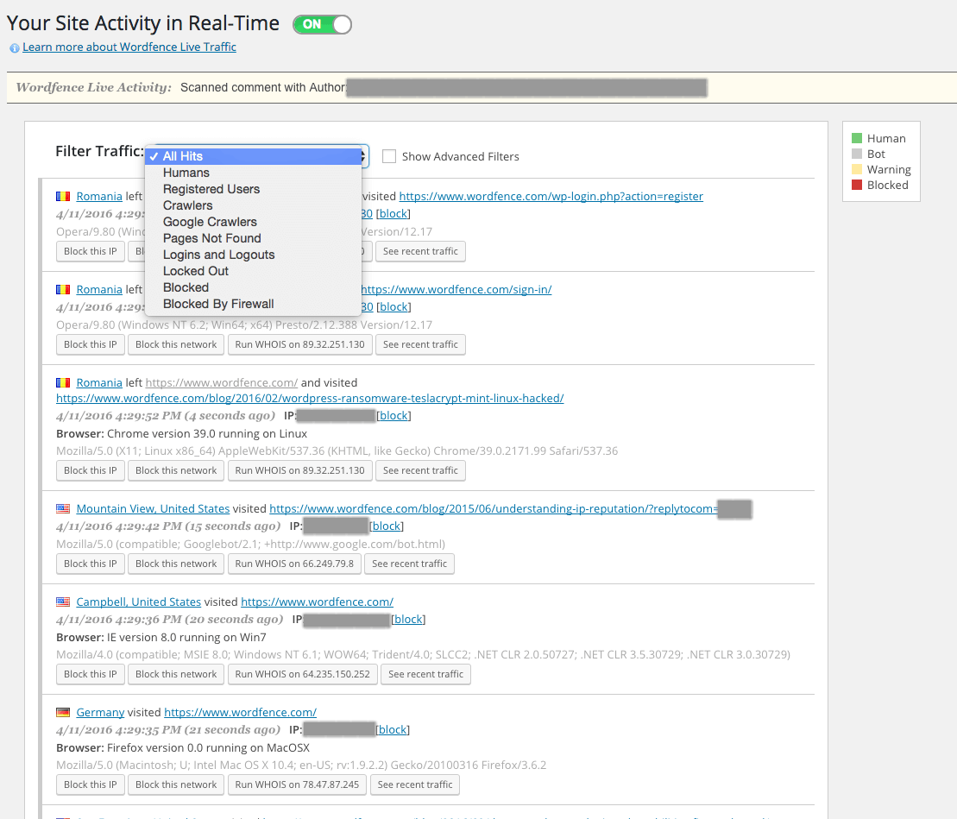Open the wordpress-ransomware-teslacrypt blog post link
957x819 pixels.
click(x=310, y=398)
